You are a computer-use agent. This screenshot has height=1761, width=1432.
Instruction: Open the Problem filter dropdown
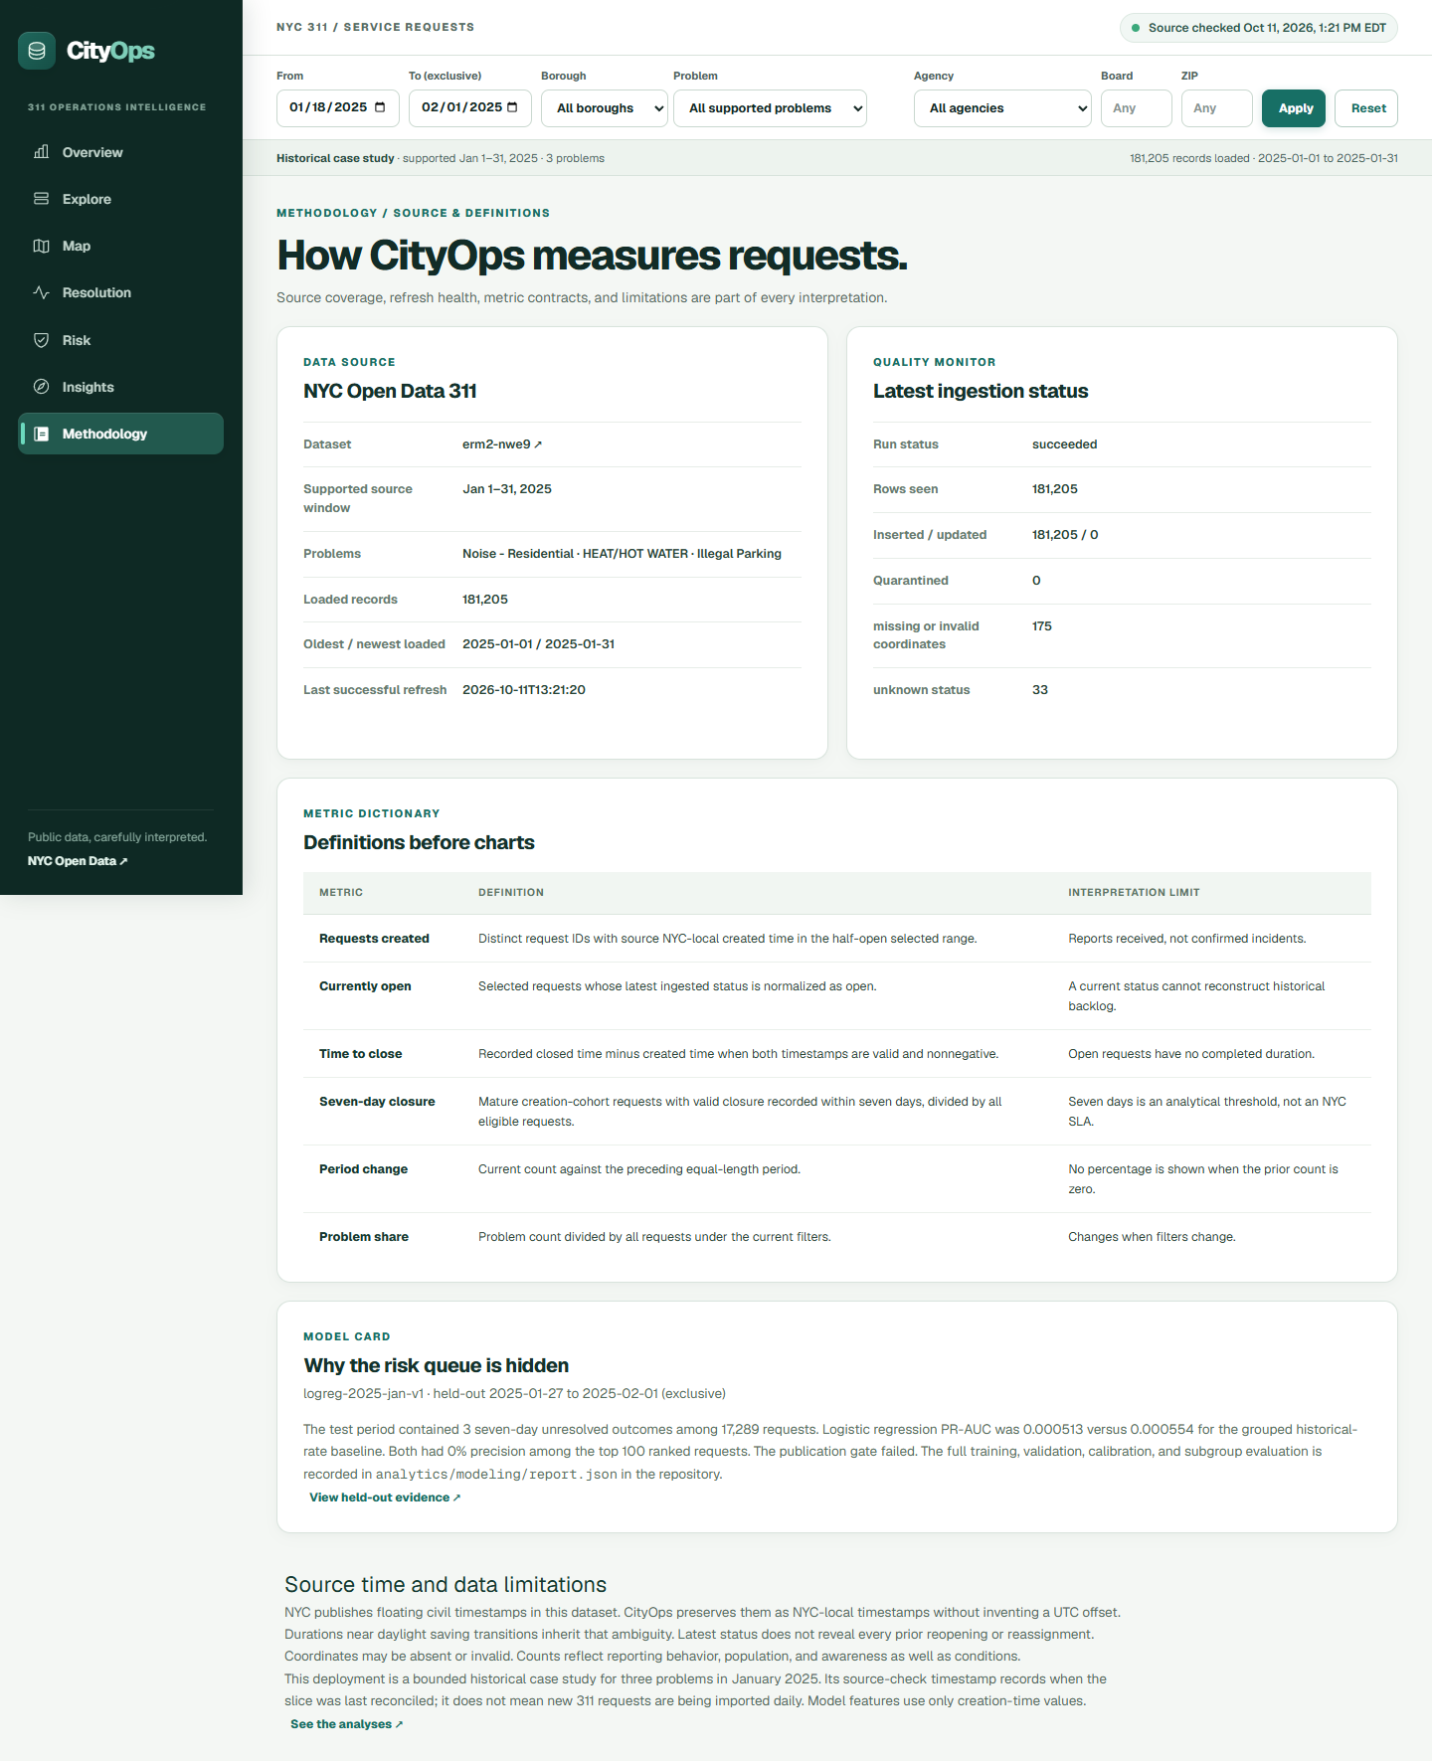(770, 108)
